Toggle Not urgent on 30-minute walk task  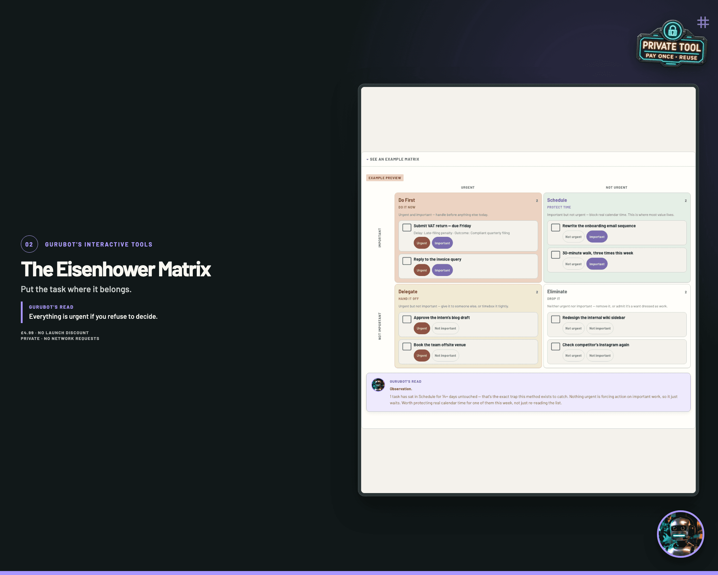click(x=573, y=264)
